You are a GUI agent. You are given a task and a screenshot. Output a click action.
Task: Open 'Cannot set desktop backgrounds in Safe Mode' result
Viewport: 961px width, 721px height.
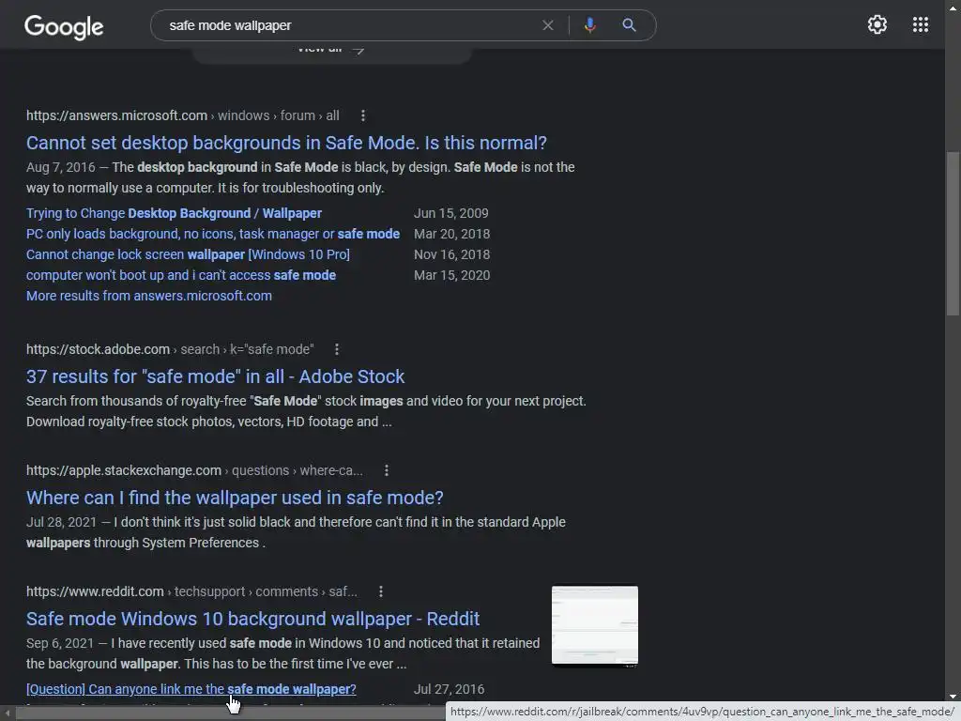pyautogui.click(x=286, y=143)
